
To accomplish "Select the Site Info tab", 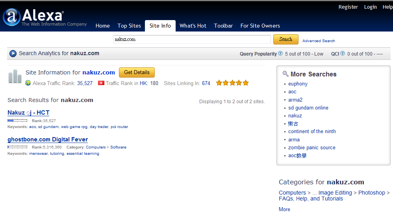I will pyautogui.click(x=160, y=26).
